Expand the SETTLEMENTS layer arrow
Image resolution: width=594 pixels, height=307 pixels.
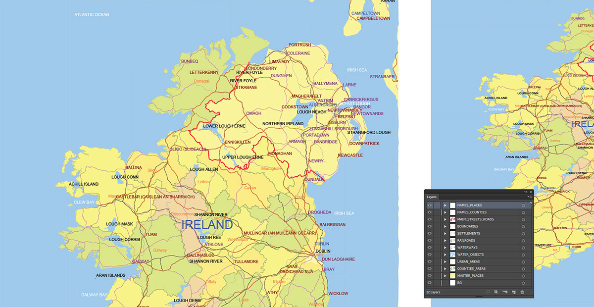445,234
